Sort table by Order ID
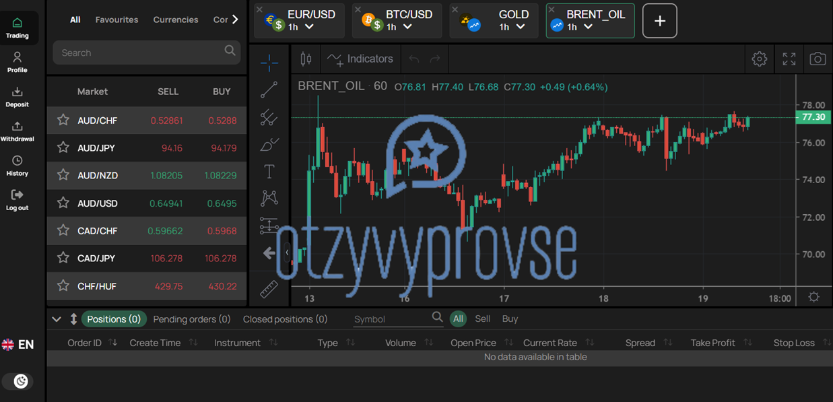The image size is (833, 402). [x=92, y=343]
